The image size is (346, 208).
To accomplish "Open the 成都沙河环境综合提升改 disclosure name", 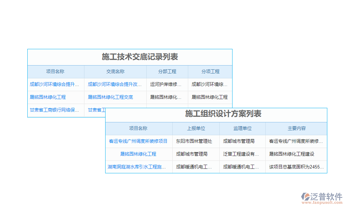I will pyautogui.click(x=115, y=84).
